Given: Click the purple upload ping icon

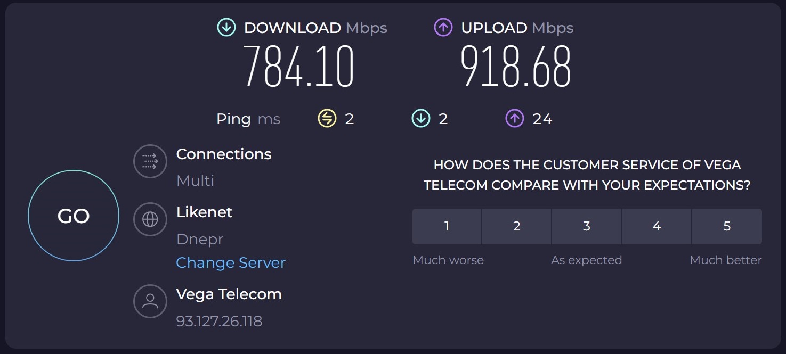Looking at the screenshot, I should 515,118.
